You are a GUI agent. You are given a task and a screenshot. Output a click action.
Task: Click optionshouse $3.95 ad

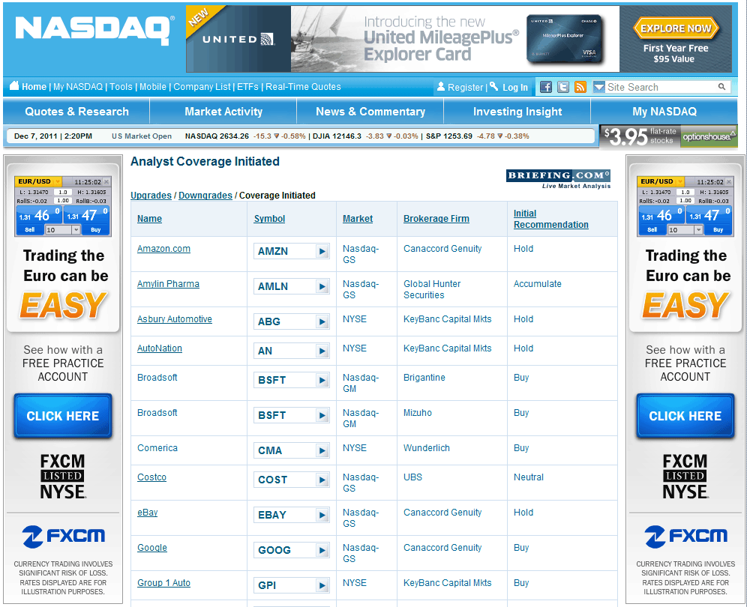click(x=669, y=136)
